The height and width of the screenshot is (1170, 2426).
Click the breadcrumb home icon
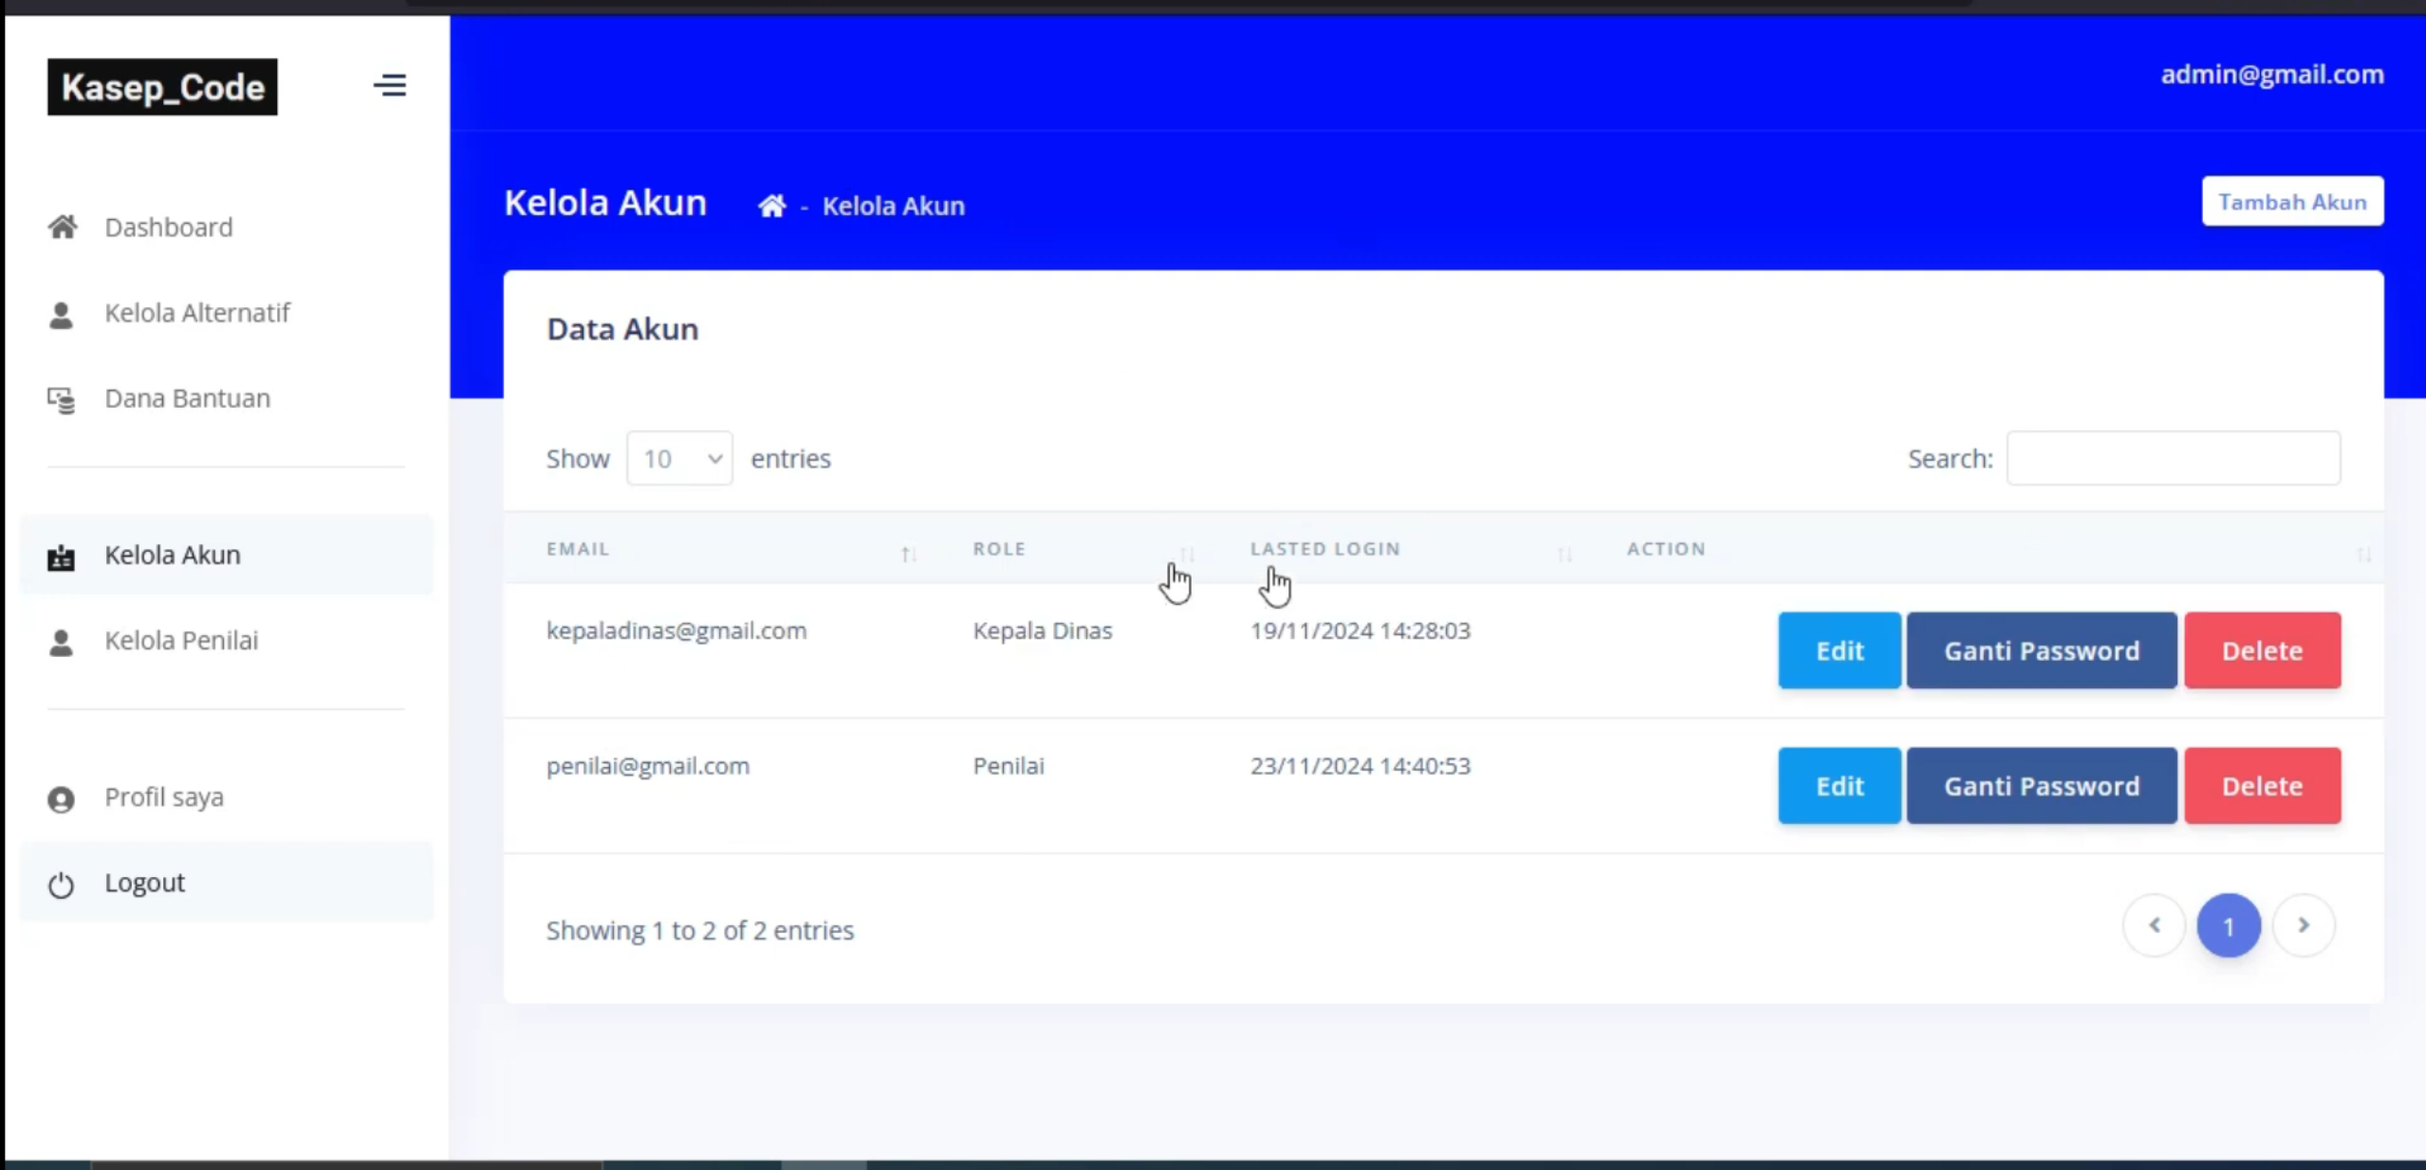(x=771, y=205)
